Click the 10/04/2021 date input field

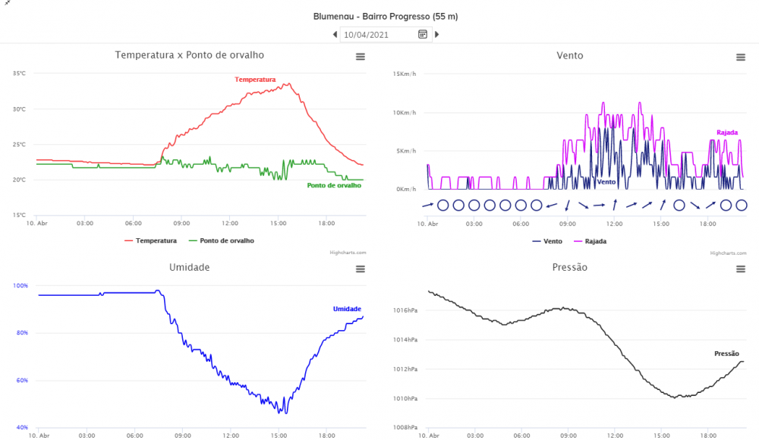tap(378, 34)
